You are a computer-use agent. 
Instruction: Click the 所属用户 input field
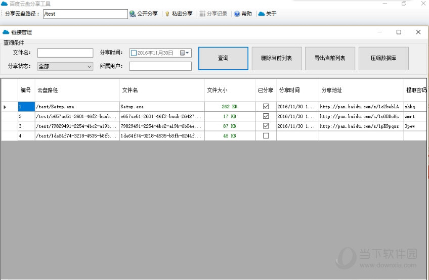coord(160,66)
